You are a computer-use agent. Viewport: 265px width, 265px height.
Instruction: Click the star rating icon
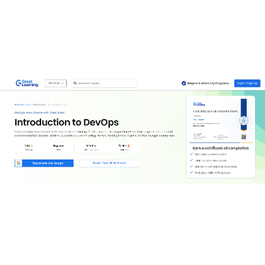[x=32, y=146]
